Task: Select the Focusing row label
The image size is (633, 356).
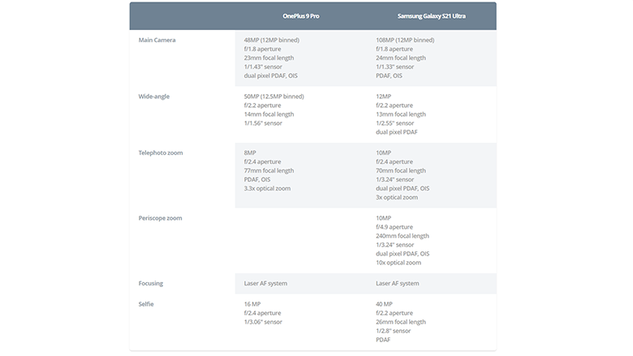Action: pos(151,283)
